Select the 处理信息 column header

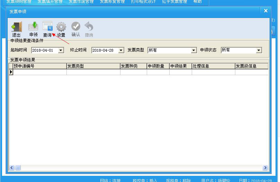213,66
